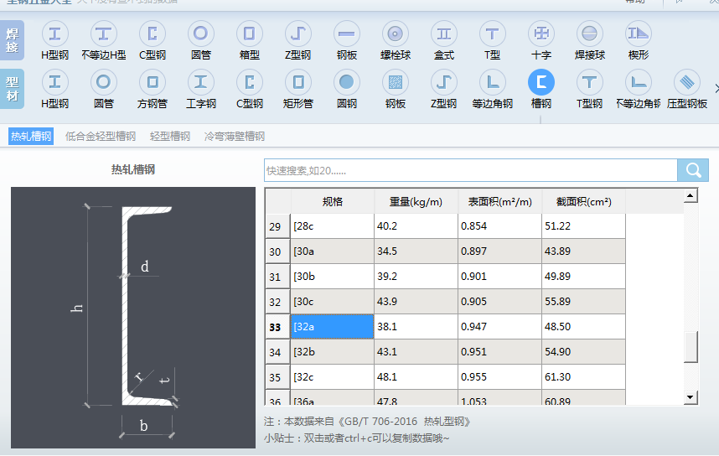Image resolution: width=719 pixels, height=456 pixels.
Task: Select the [32b specification cell
Action: (332, 352)
